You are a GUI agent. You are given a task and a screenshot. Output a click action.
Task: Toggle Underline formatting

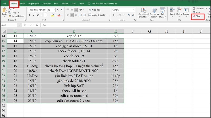pyautogui.click(x=38, y=15)
